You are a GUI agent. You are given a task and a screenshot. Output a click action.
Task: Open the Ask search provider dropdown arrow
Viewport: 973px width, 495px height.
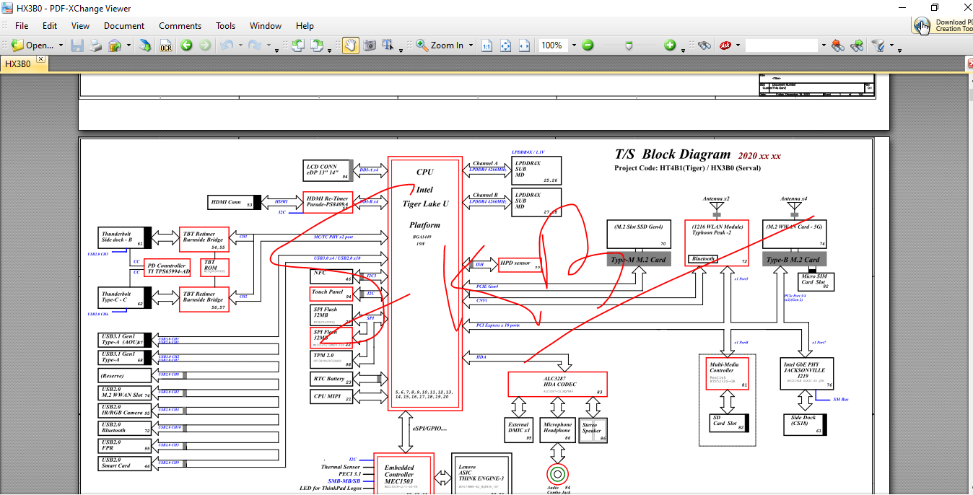[737, 45]
